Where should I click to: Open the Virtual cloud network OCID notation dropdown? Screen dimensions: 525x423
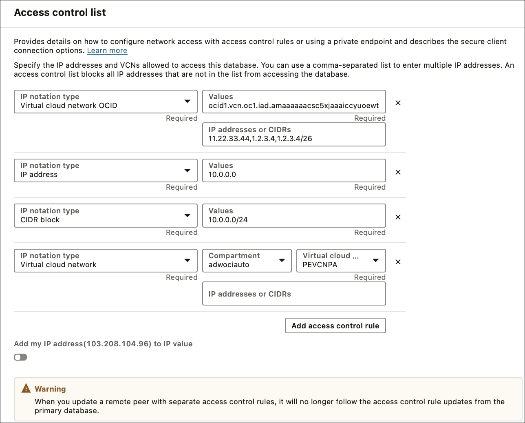(x=106, y=102)
